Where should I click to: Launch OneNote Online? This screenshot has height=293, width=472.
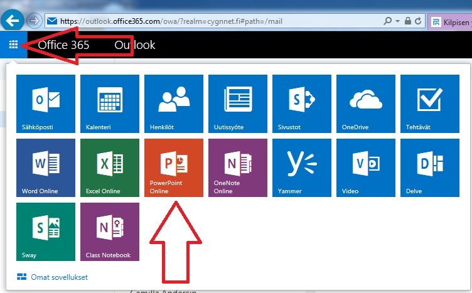[238, 168]
